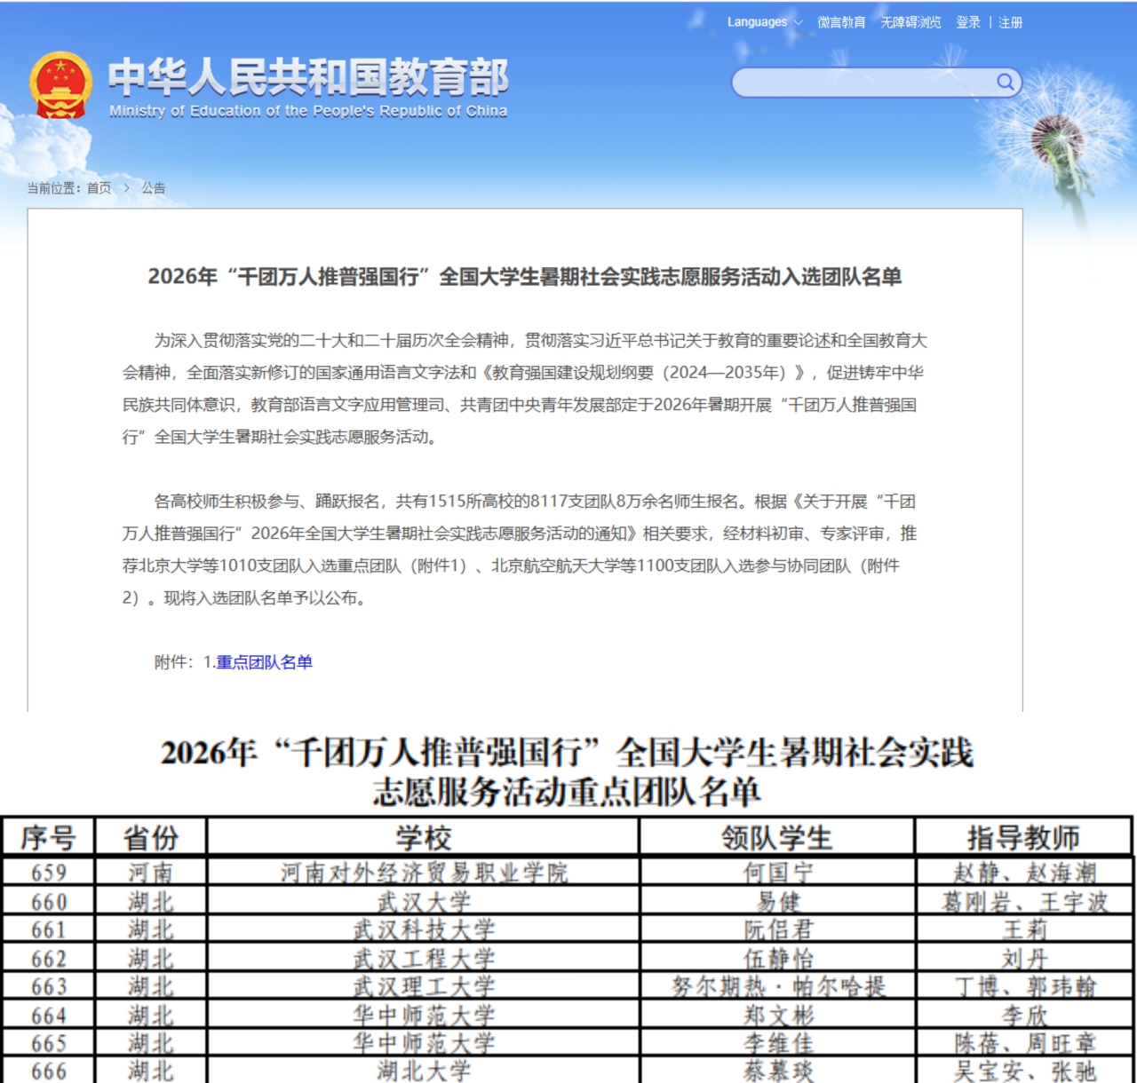Click the 湖北大学 cell
The height and width of the screenshot is (1083, 1137).
pyautogui.click(x=424, y=1071)
